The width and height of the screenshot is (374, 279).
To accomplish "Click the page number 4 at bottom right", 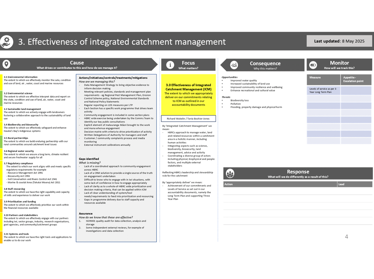I will pos(346,236).
